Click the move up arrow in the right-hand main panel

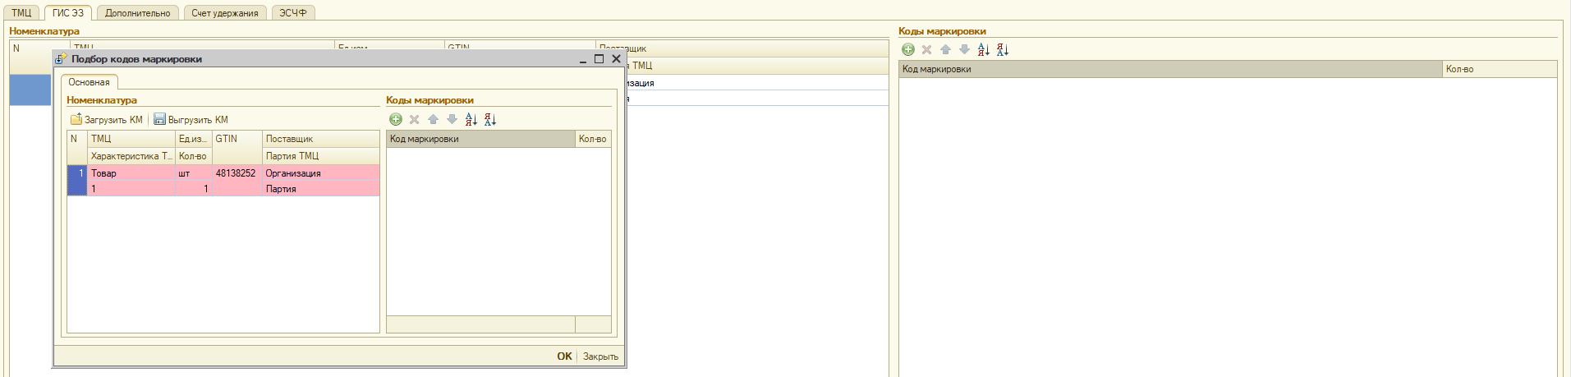click(x=946, y=50)
